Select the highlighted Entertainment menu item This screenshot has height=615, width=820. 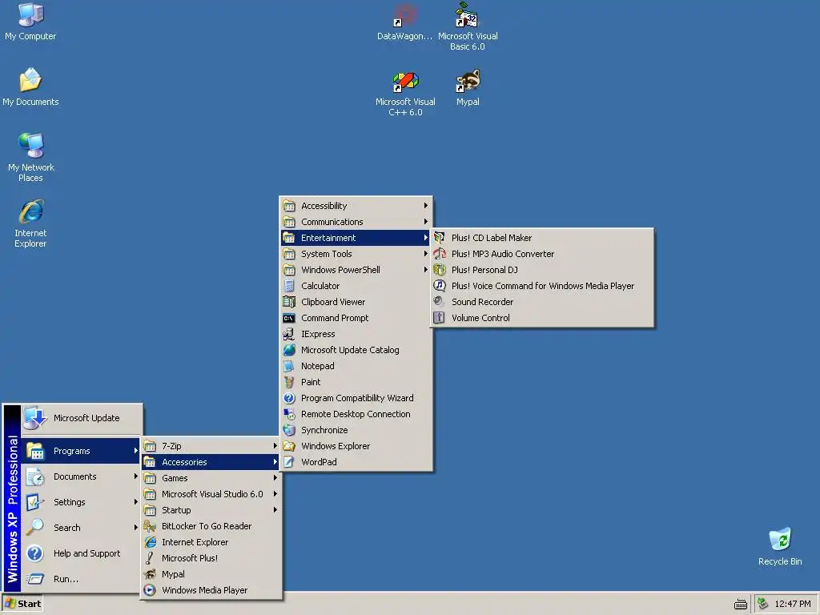(x=356, y=237)
